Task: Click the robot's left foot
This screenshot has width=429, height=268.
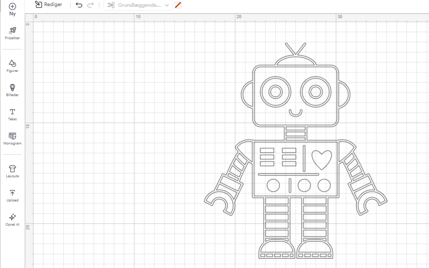Action: click(x=276, y=251)
